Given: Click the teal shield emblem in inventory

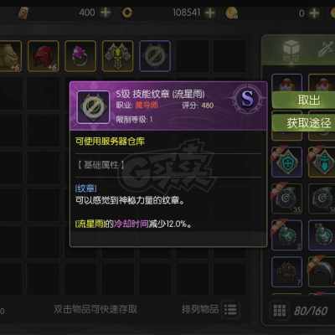Looking at the screenshot, I should (286, 162).
